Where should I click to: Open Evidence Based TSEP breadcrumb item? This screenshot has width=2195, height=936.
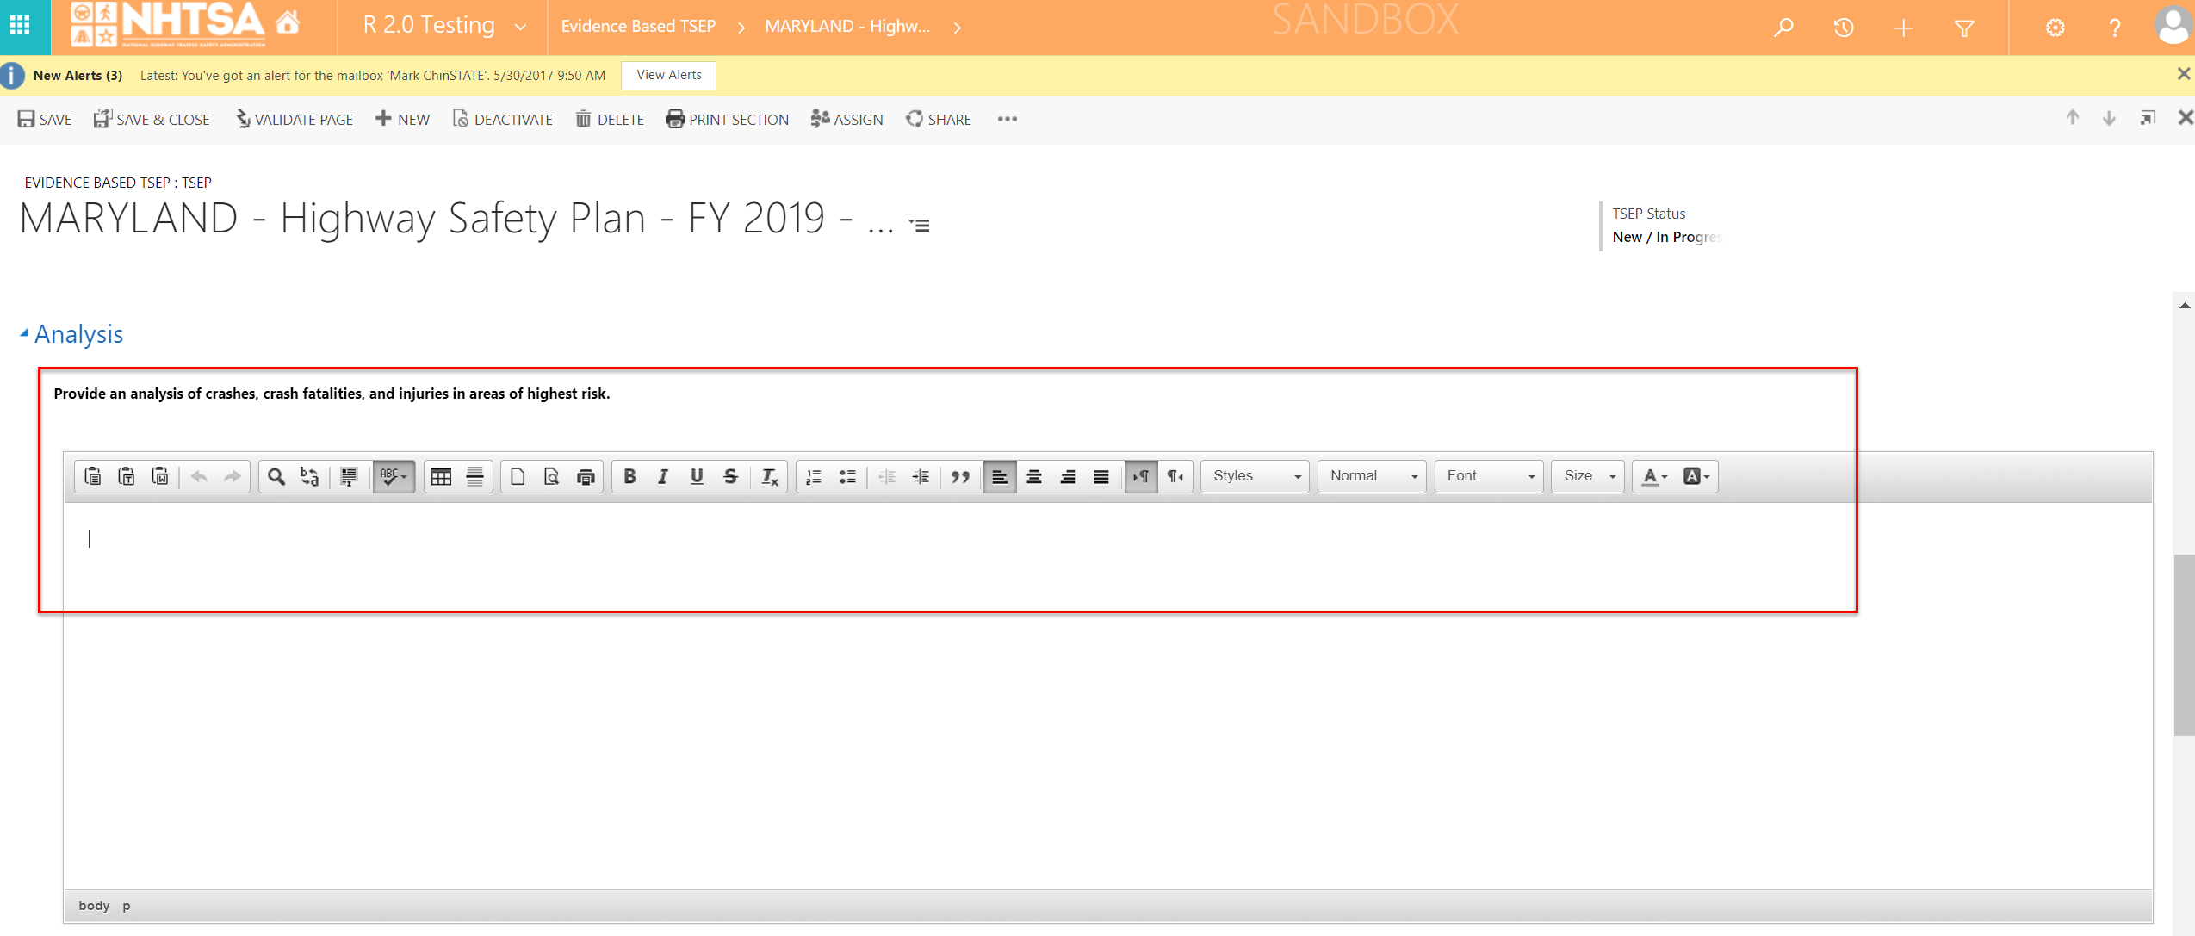(638, 27)
